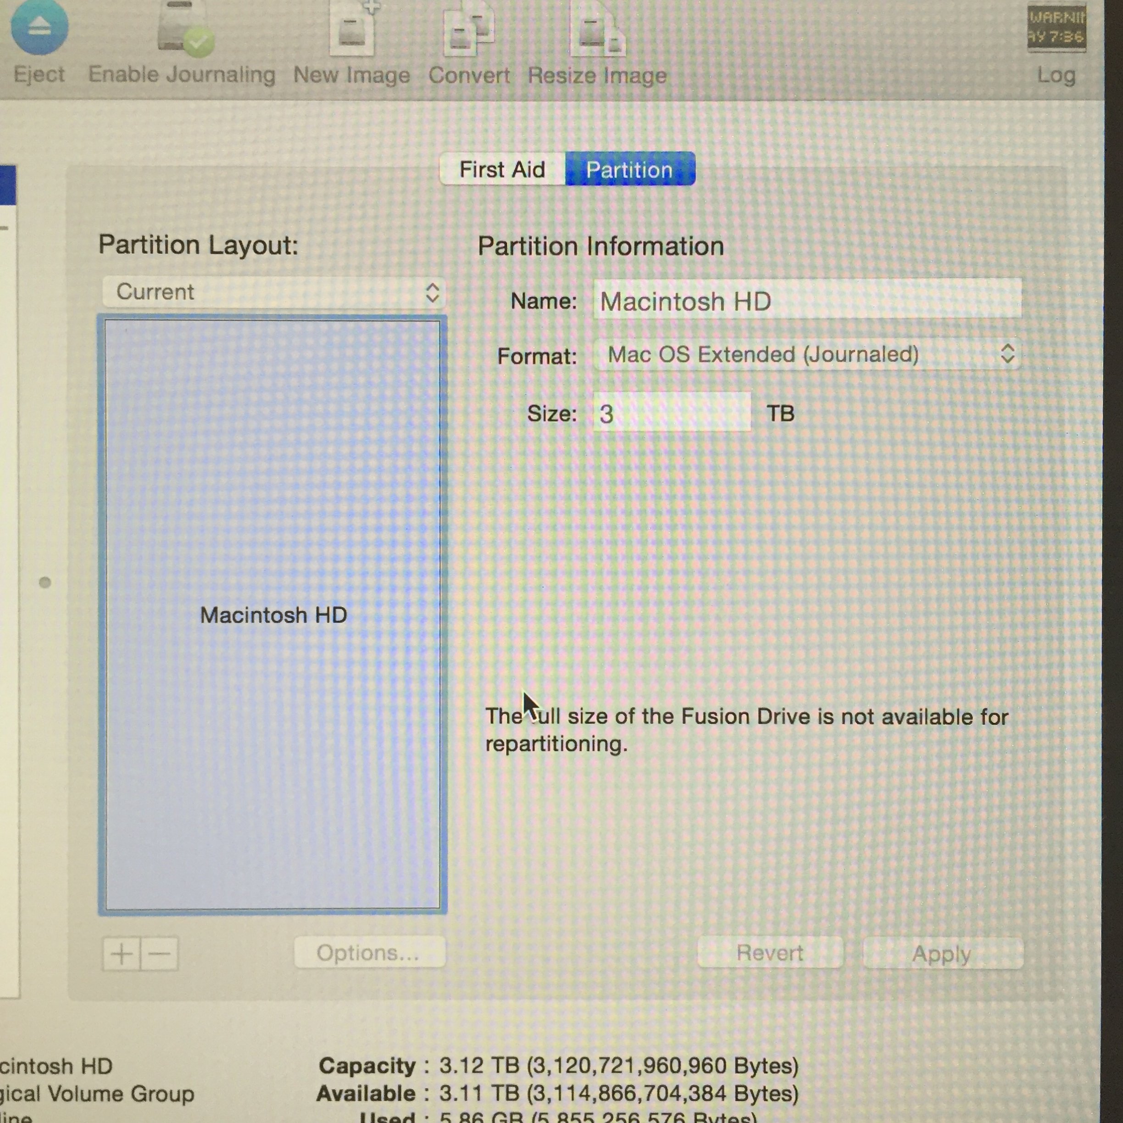Click the 'Eject' toolbar label

[x=39, y=74]
